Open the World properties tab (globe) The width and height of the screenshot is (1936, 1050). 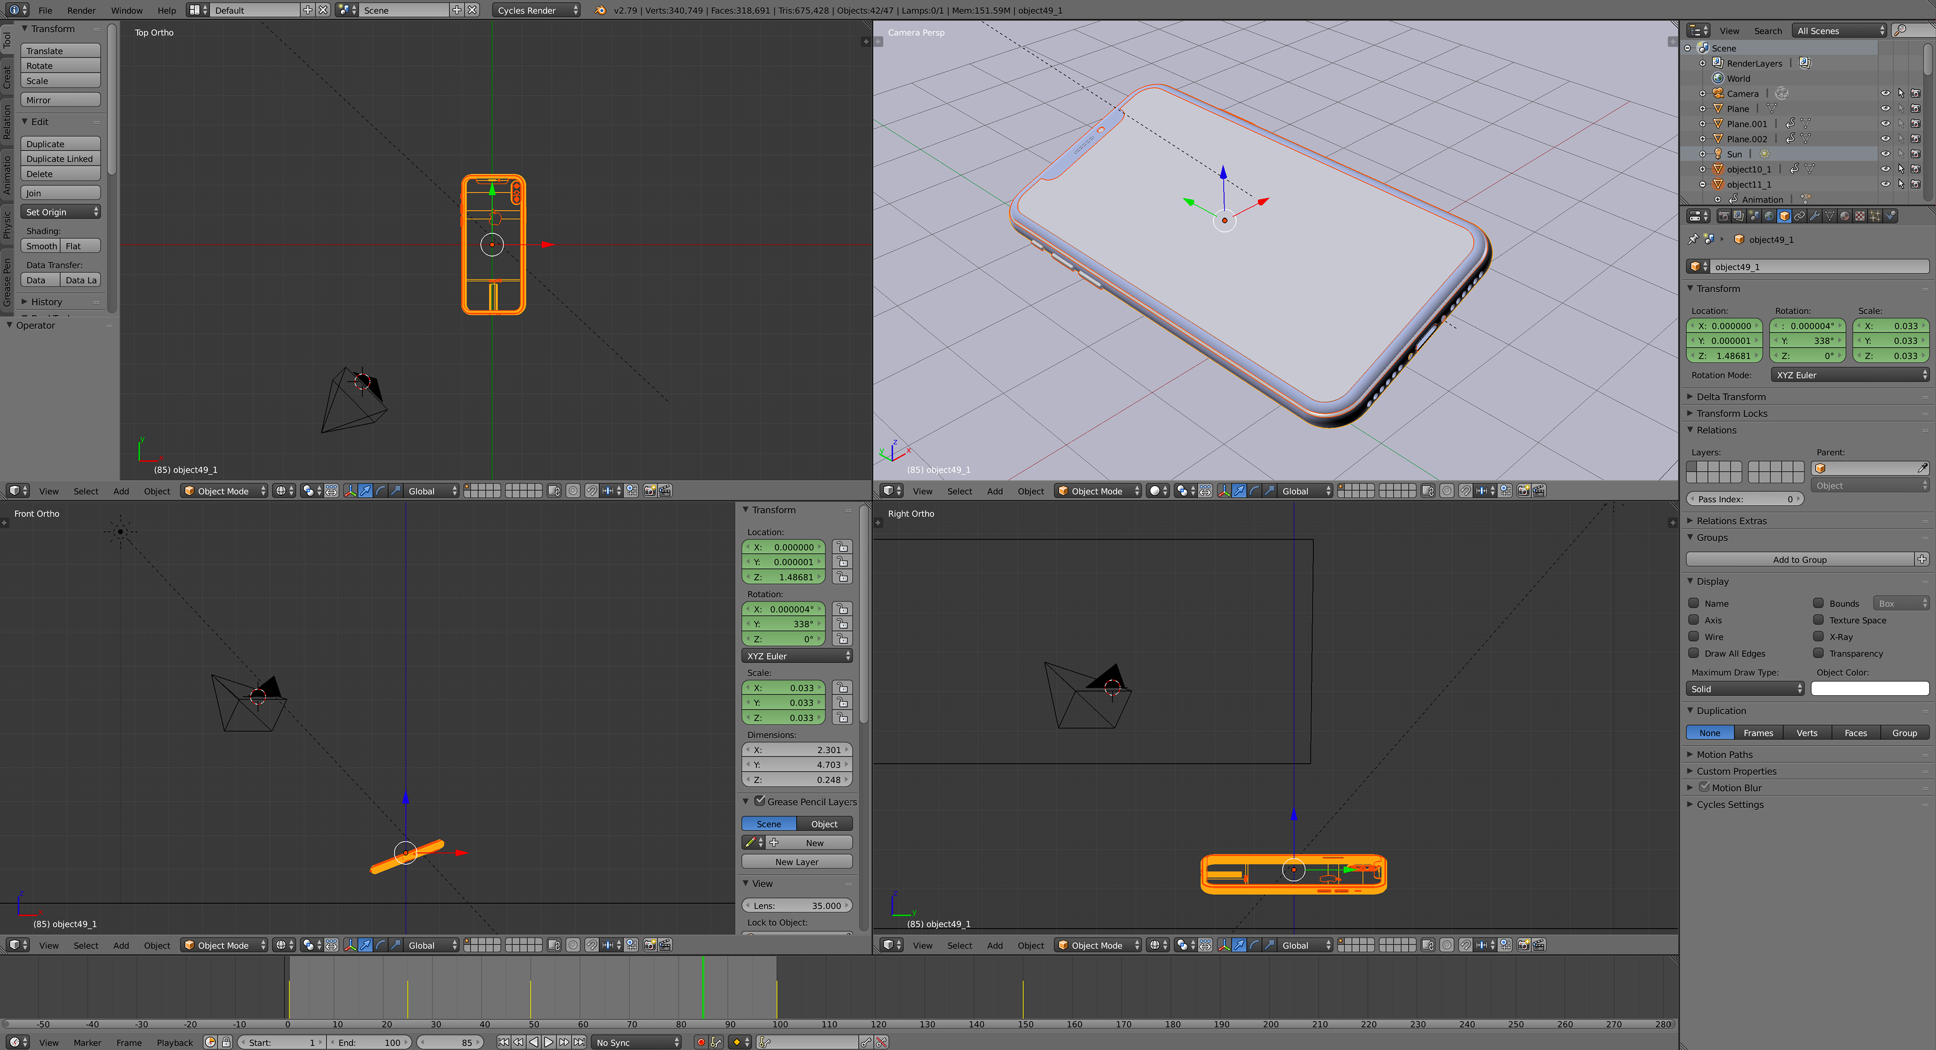tap(1769, 216)
